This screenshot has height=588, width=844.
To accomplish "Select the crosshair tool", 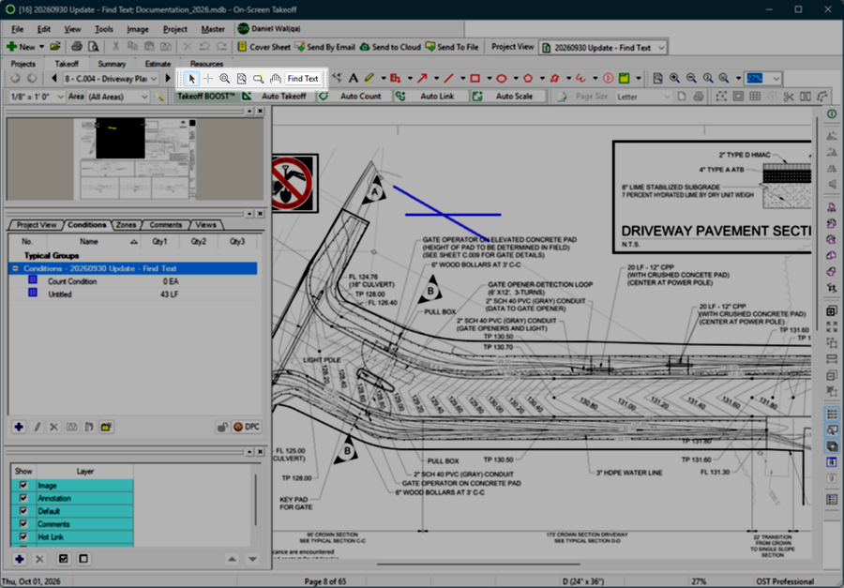I will (208, 79).
